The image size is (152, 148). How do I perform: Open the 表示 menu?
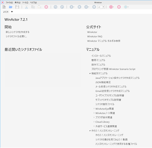(x=17, y=2)
